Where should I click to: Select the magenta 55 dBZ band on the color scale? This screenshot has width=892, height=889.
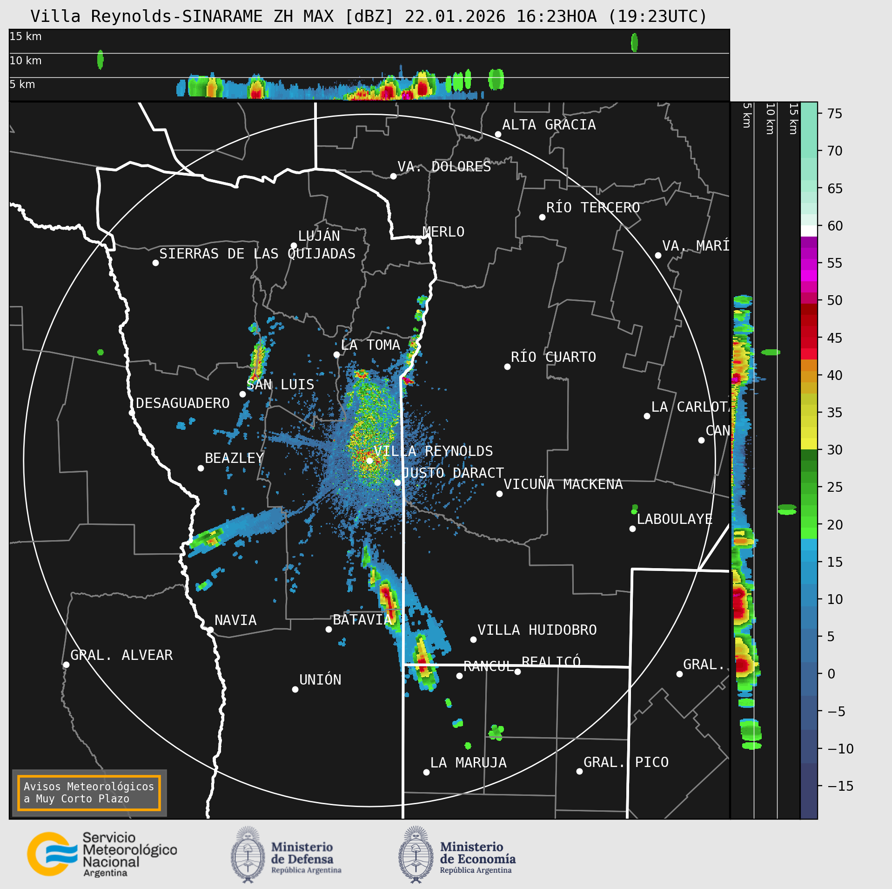(809, 265)
